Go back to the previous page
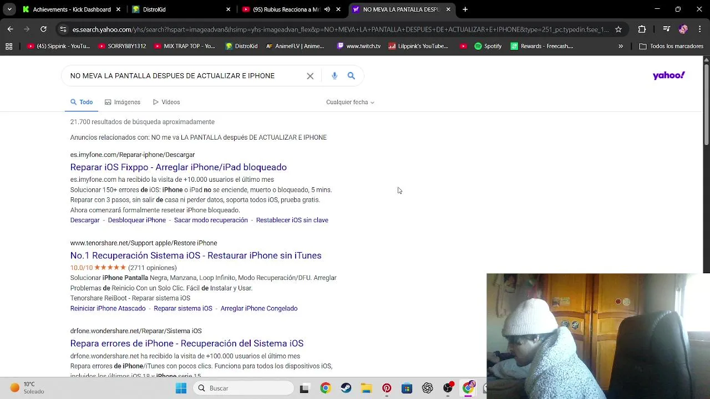The image size is (710, 399). click(x=10, y=29)
